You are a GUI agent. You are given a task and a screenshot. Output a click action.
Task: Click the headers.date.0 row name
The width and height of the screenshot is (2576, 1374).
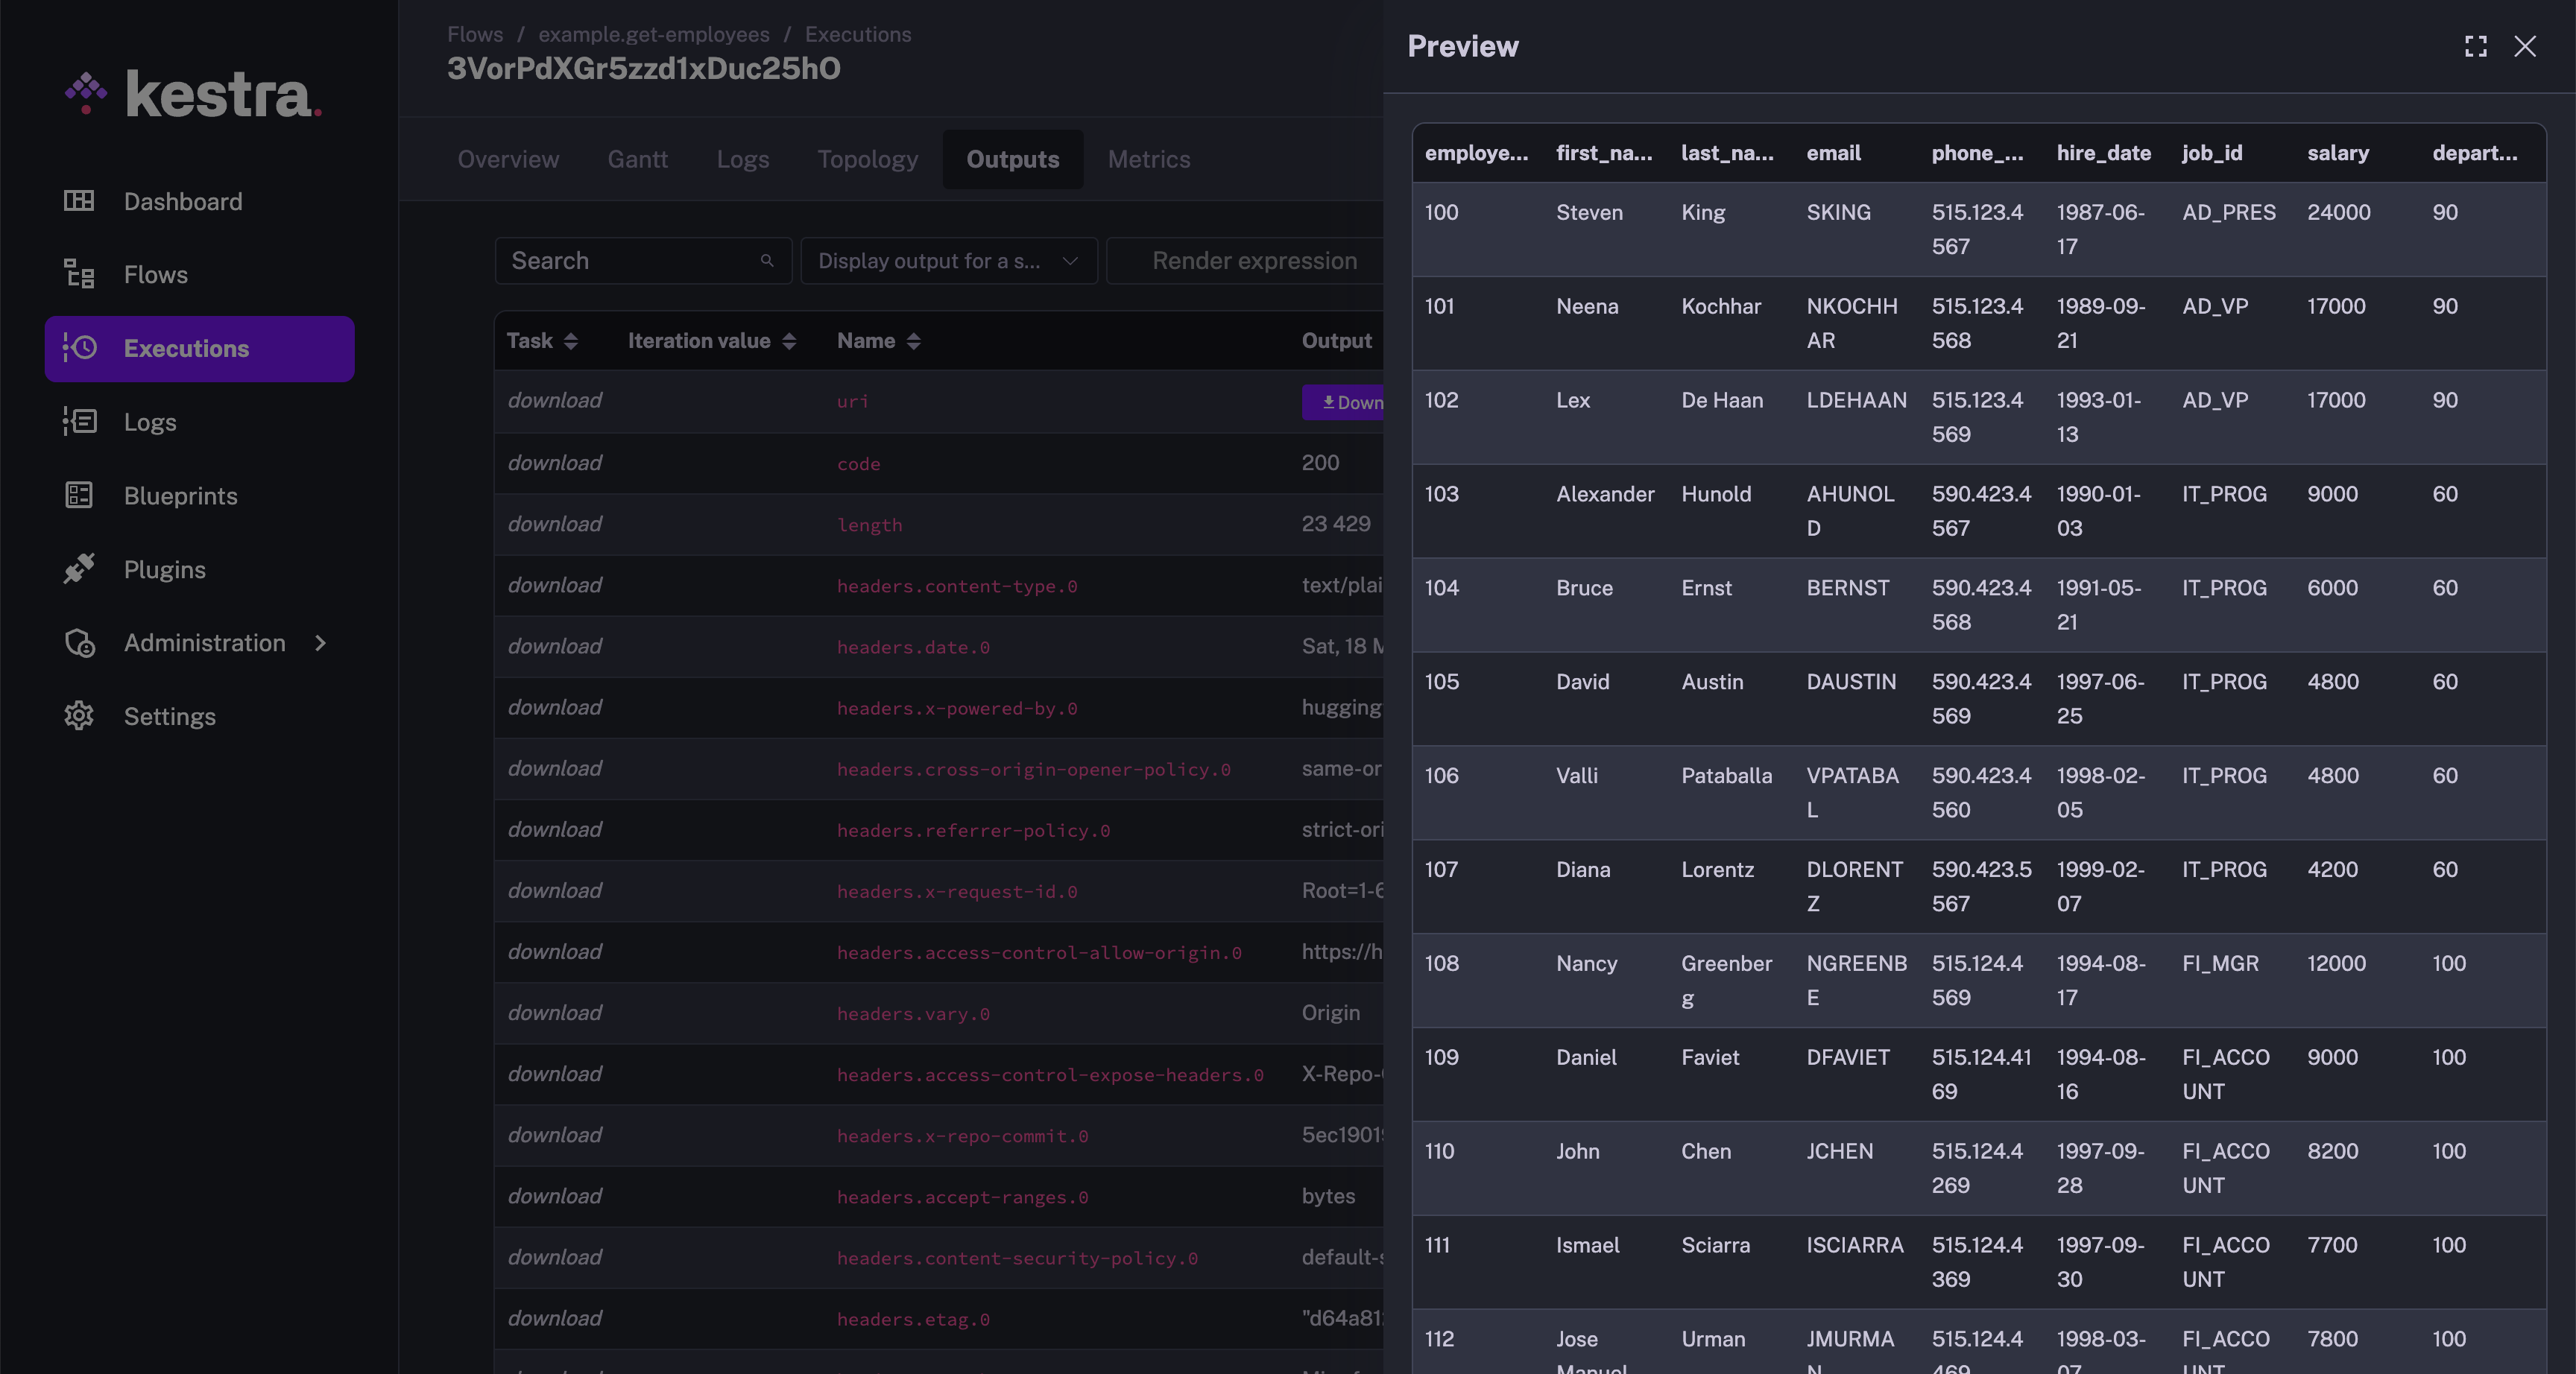click(x=913, y=647)
